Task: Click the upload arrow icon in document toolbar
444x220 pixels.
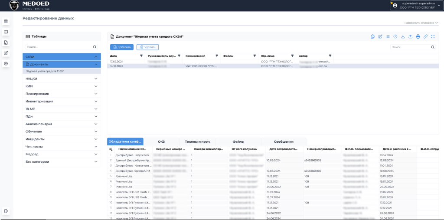Action: click(x=410, y=36)
